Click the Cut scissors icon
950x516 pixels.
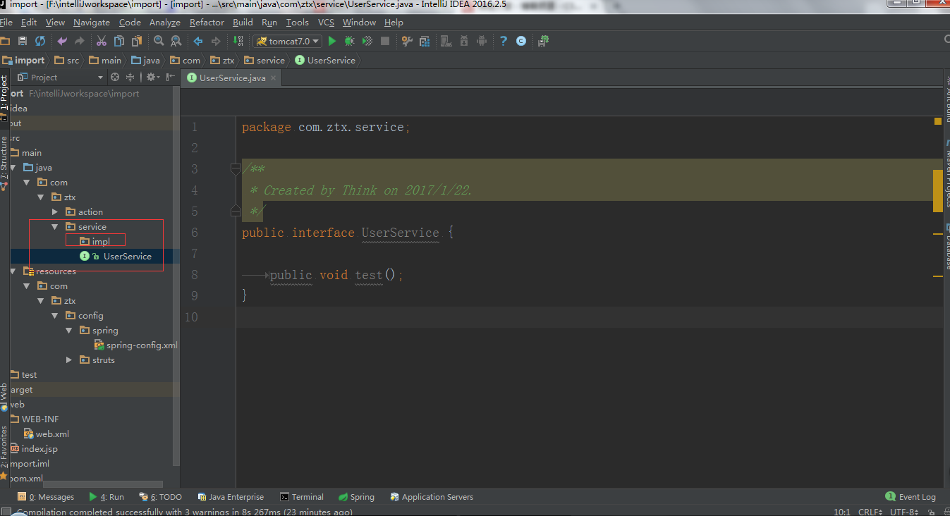[101, 41]
